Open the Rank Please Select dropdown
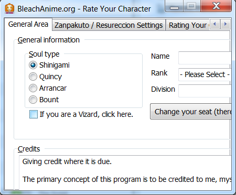Image resolution: width=236 pixels, height=195 pixels. 205,74
